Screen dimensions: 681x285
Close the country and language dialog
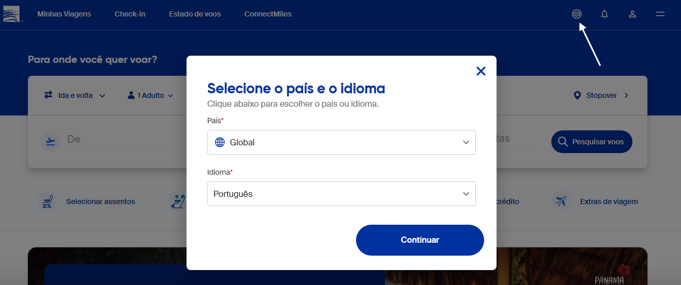pyautogui.click(x=481, y=71)
